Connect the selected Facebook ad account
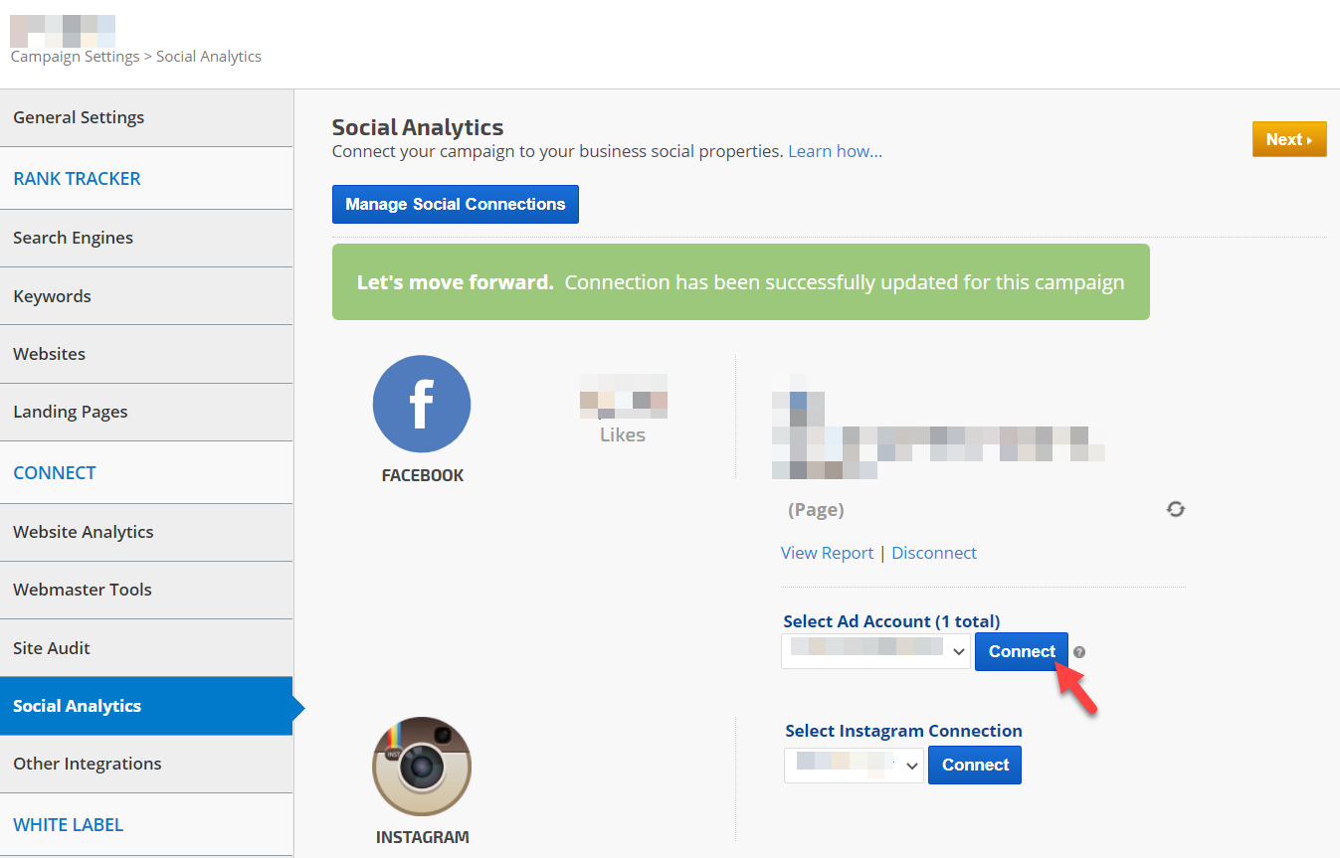This screenshot has height=858, width=1340. (1021, 651)
